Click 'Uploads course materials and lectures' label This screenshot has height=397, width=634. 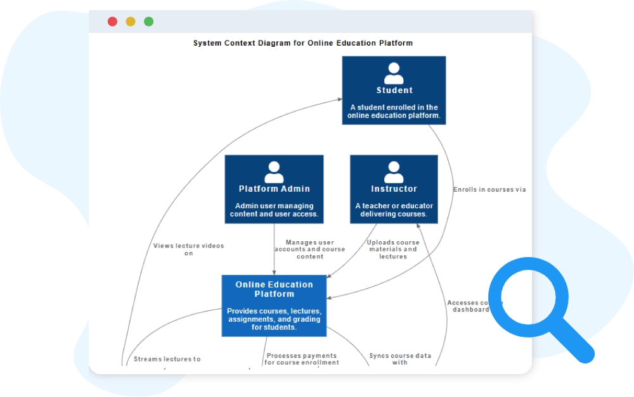pos(393,249)
